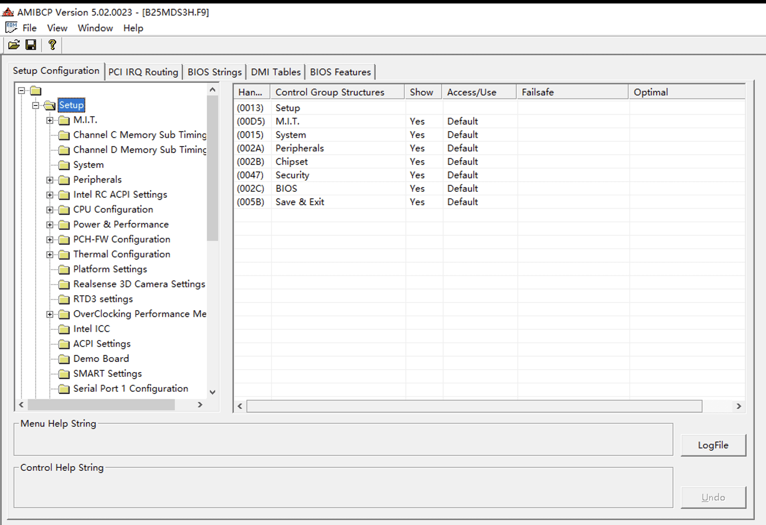Click the Intel ICC folder icon

coord(64,329)
